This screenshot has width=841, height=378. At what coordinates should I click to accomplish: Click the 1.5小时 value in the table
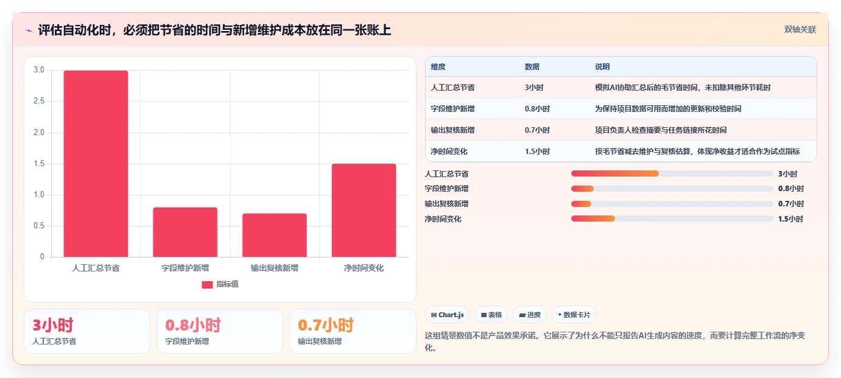[537, 152]
